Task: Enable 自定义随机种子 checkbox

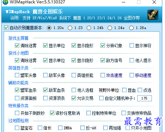Action: pos(101,98)
